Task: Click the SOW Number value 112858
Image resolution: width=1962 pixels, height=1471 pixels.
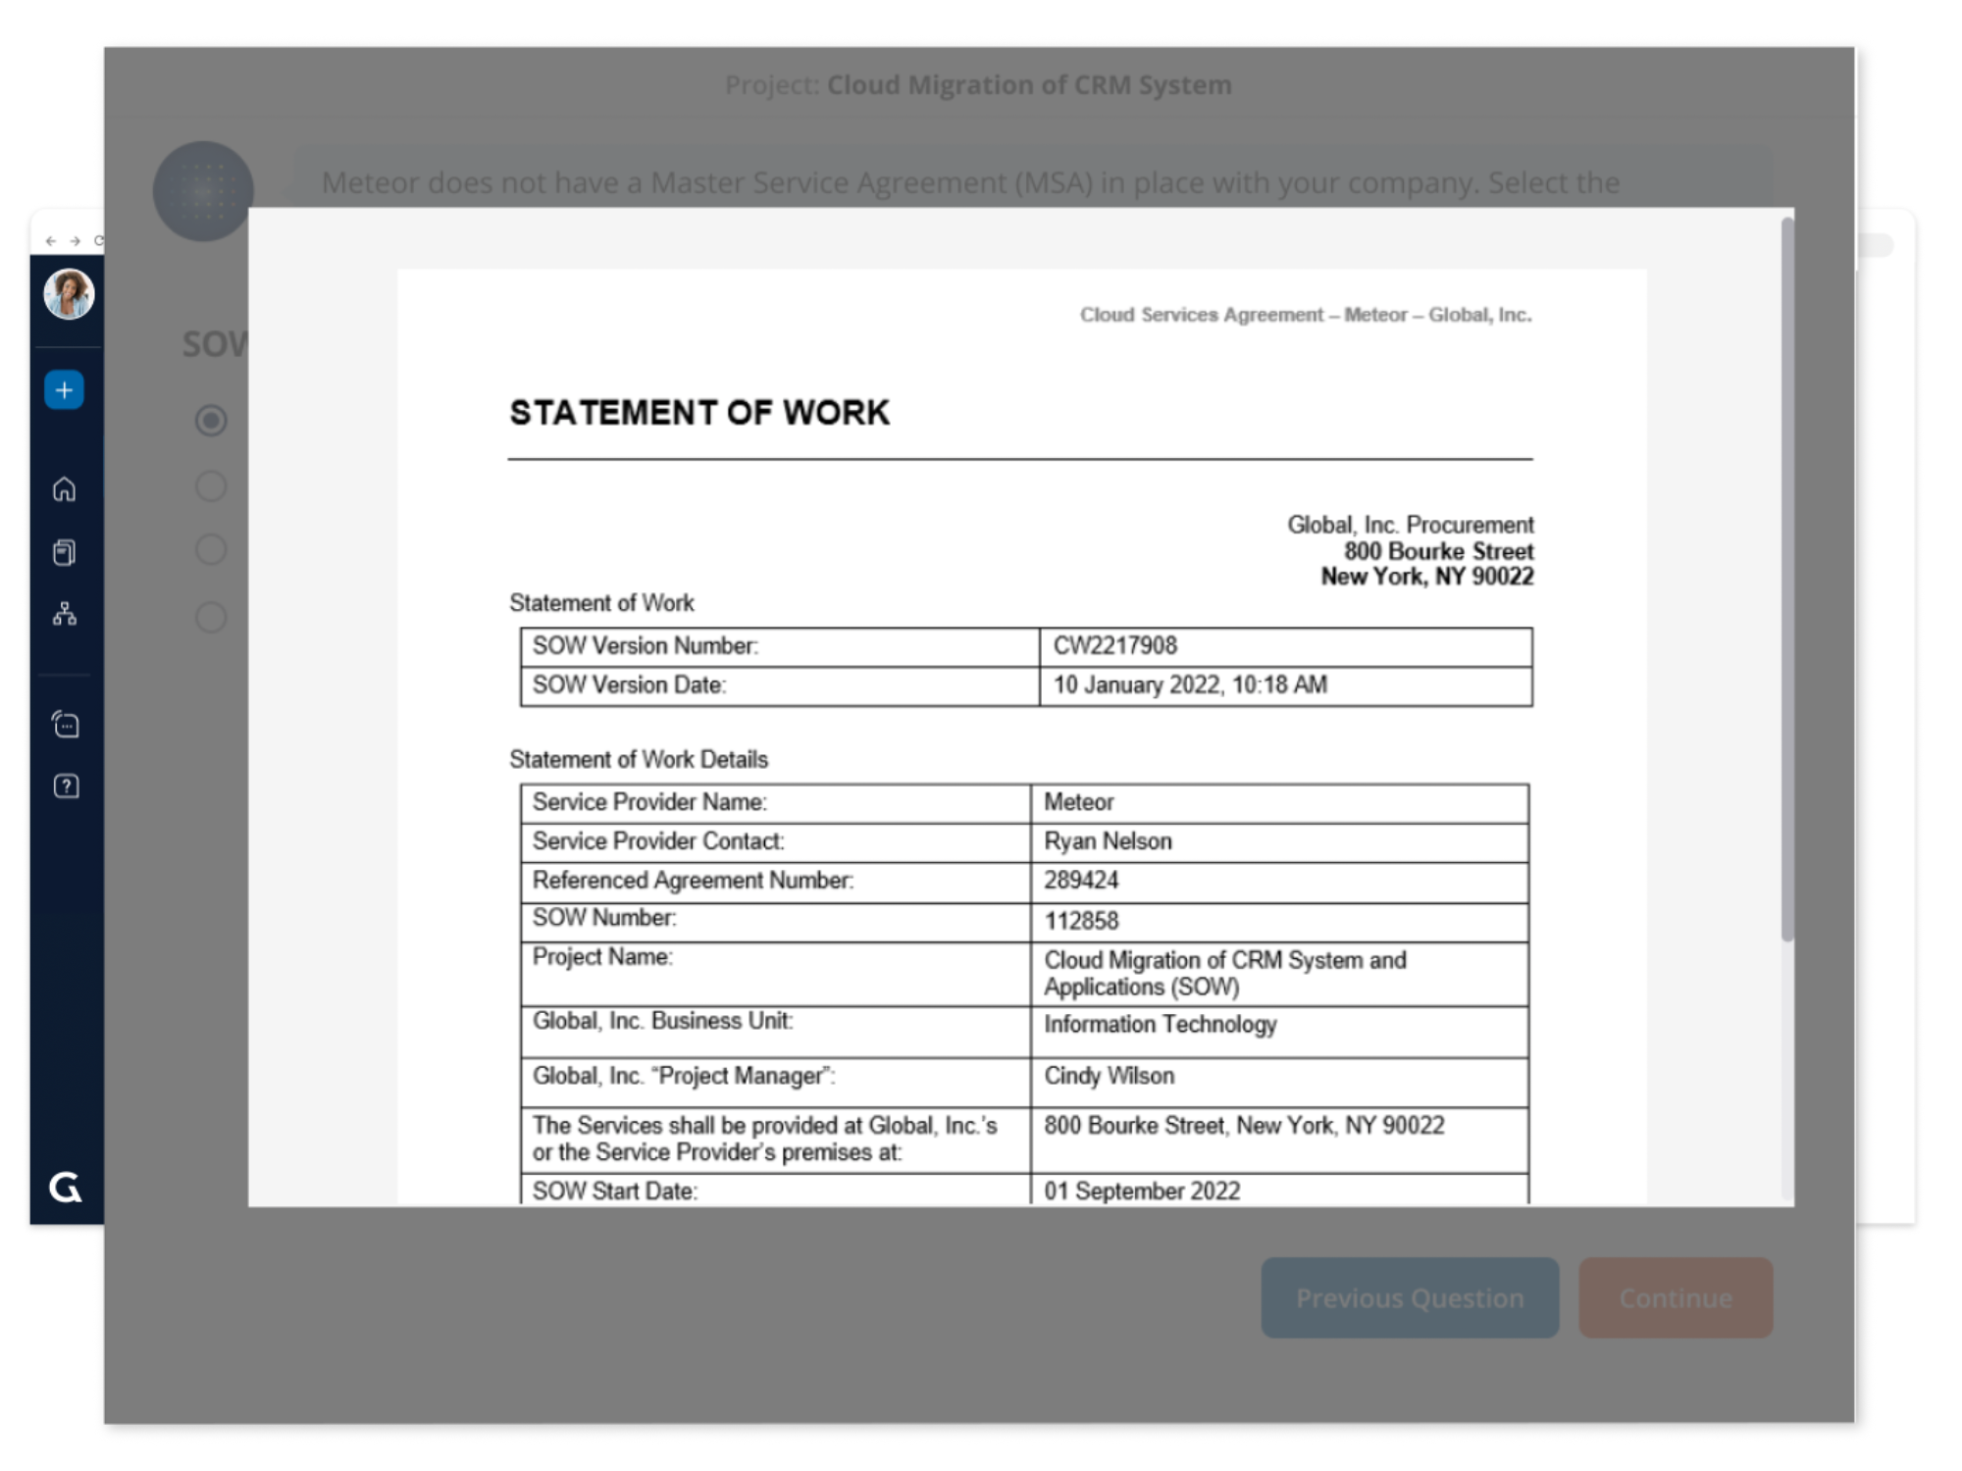Action: [1081, 921]
